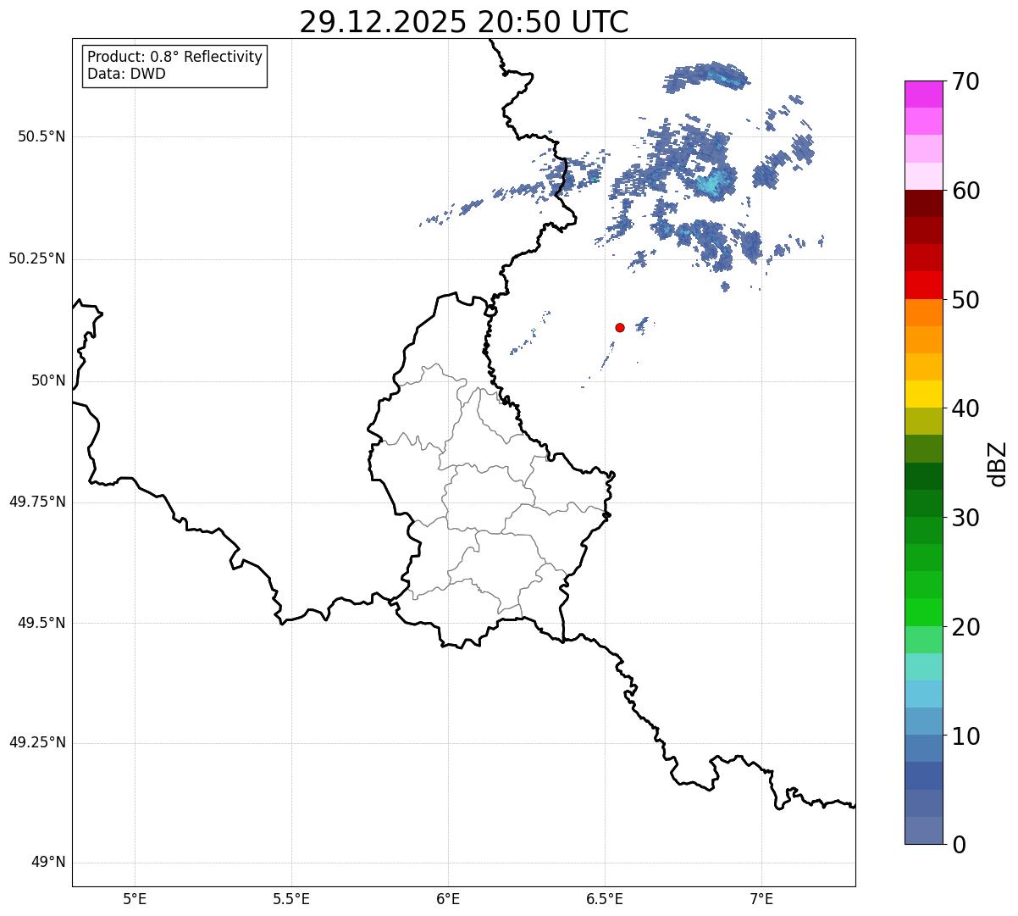Click the '50.5°N' latitude tick label

[x=41, y=136]
